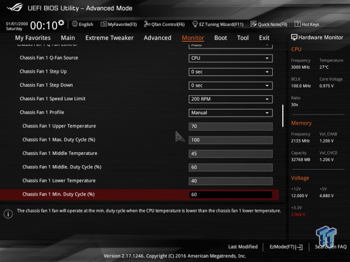The height and width of the screenshot is (262, 350).
Task: Show Hot Keys list
Action: pyautogui.click(x=307, y=24)
